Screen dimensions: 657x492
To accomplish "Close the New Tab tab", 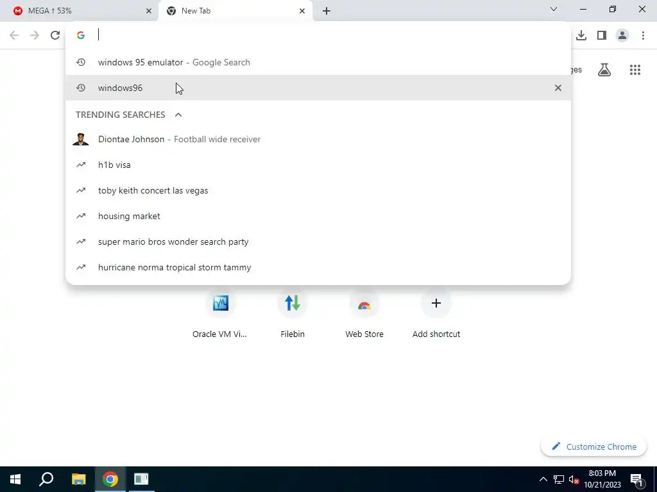I will click(x=302, y=11).
